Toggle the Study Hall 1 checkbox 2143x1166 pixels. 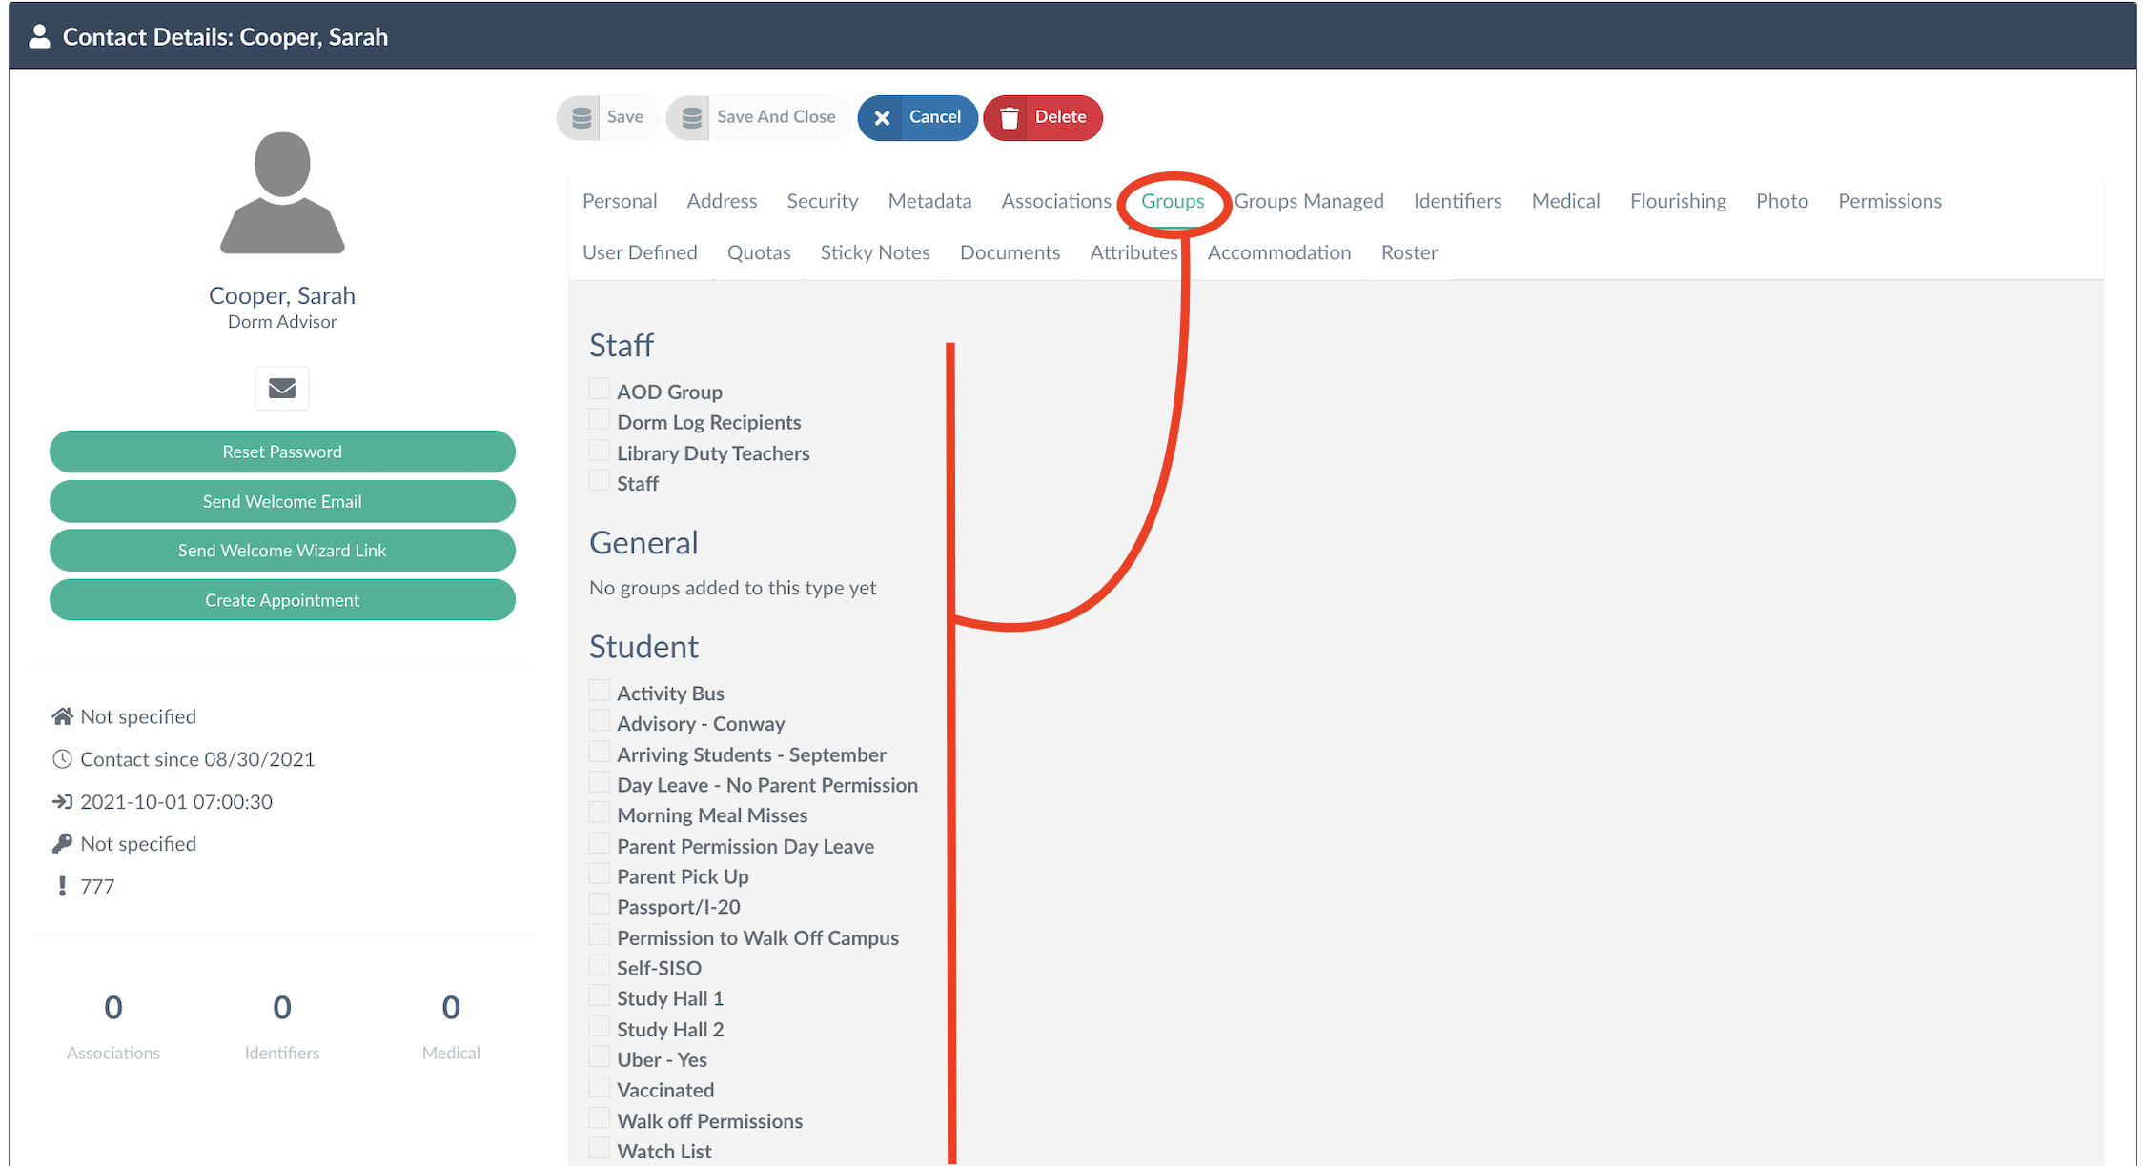pos(599,995)
